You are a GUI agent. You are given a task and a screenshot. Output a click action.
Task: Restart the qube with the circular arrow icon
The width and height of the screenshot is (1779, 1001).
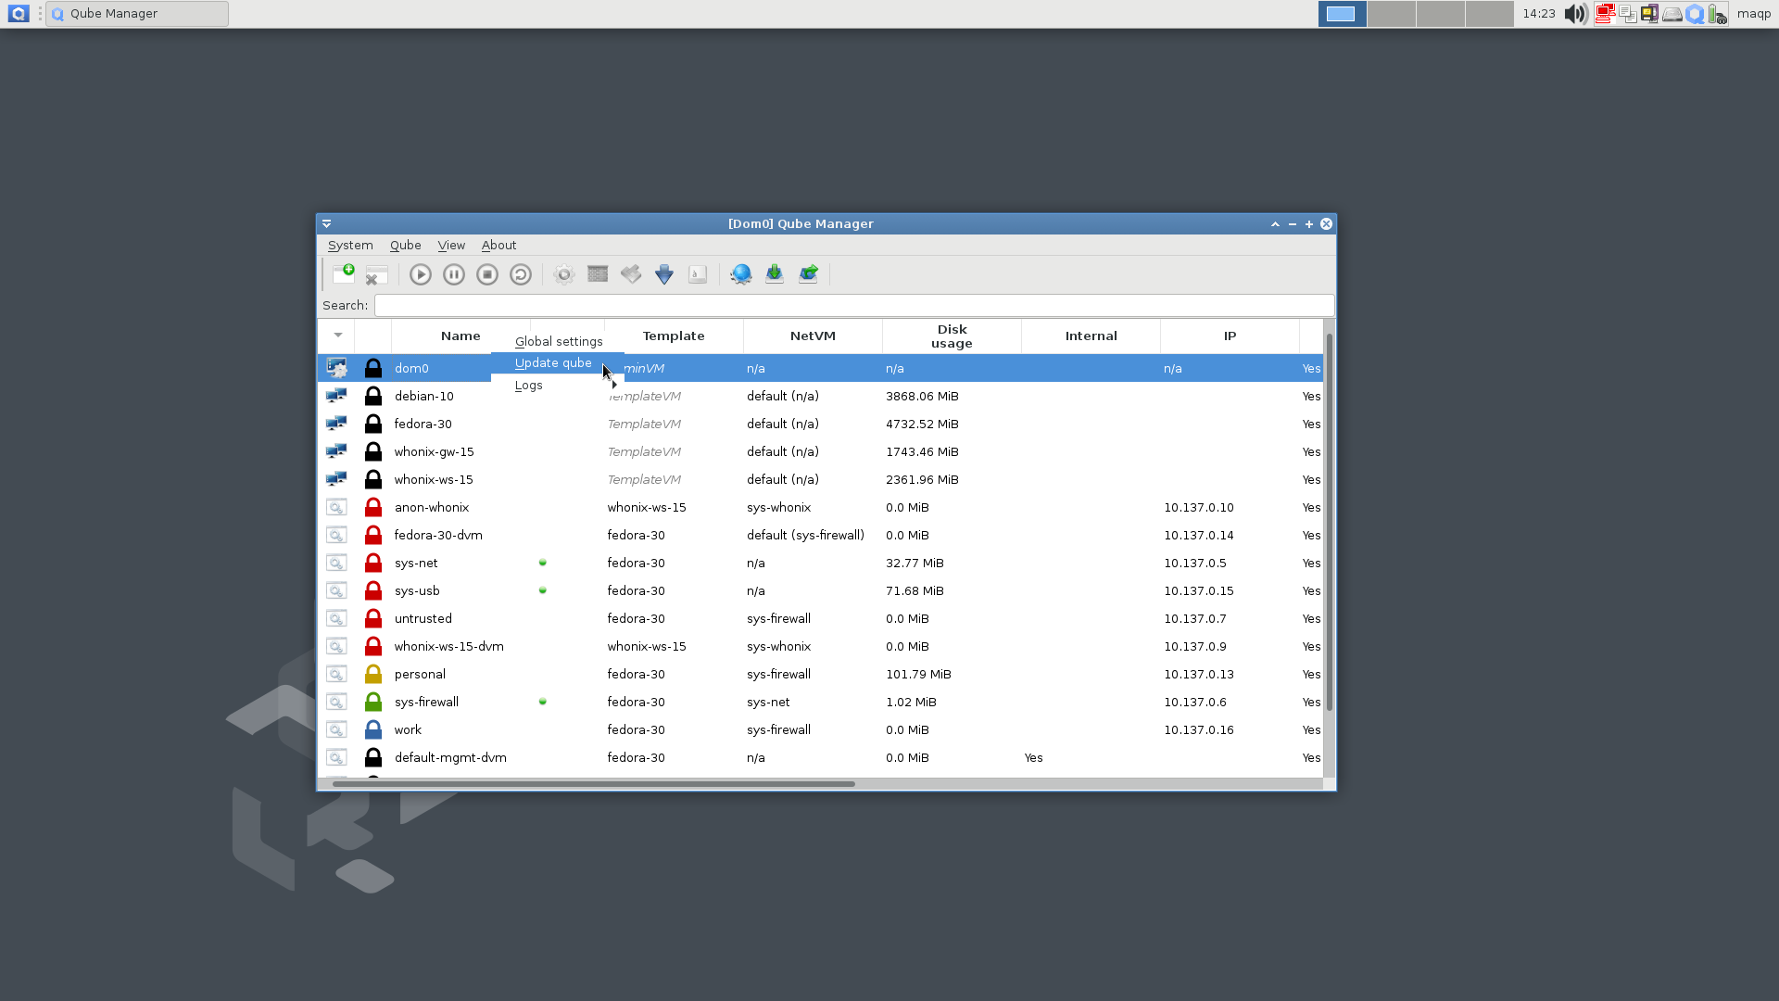point(521,274)
